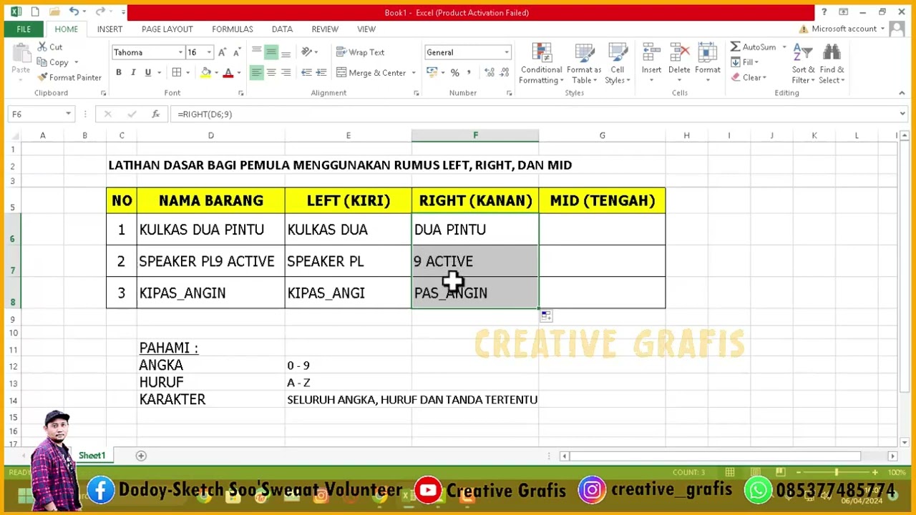916x515 pixels.
Task: Apply yellow Fill Color
Action: click(x=206, y=72)
